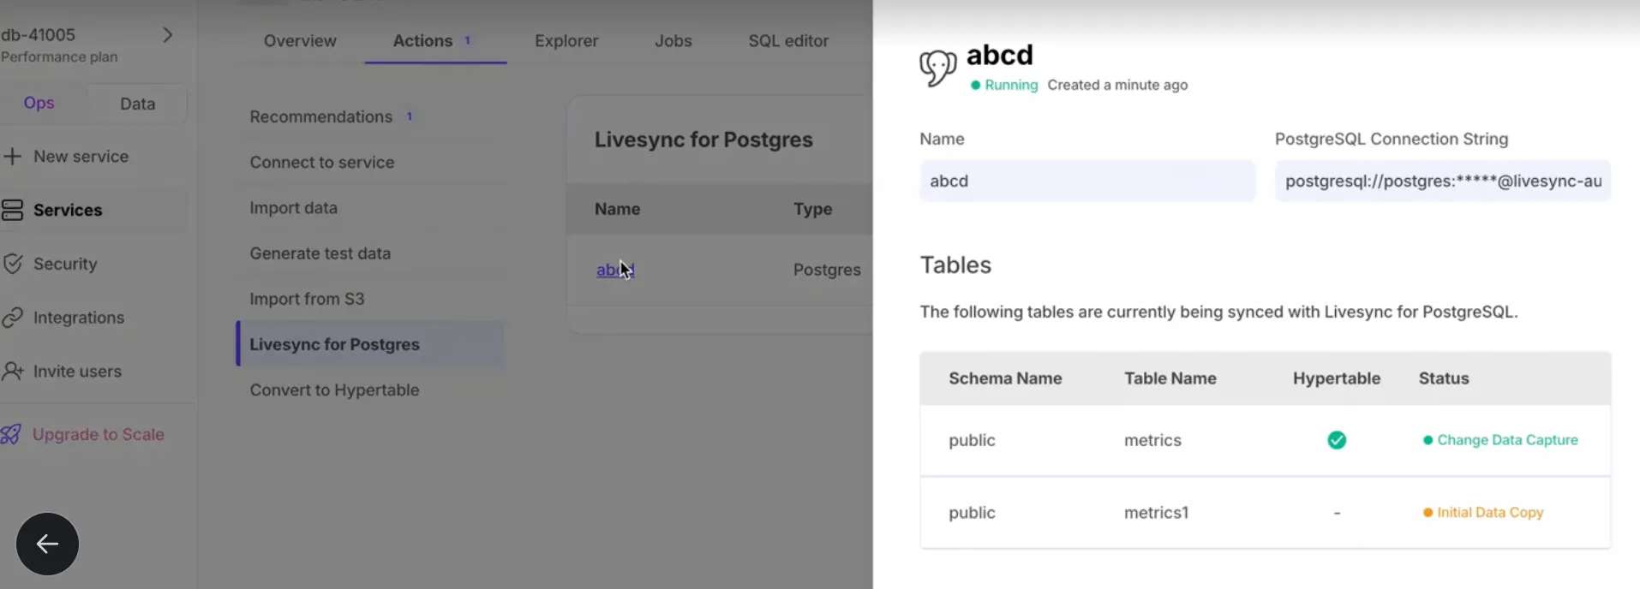Click the PostgreSQL elephant logo next to abcd
Screen dimensions: 1640x589
click(937, 68)
